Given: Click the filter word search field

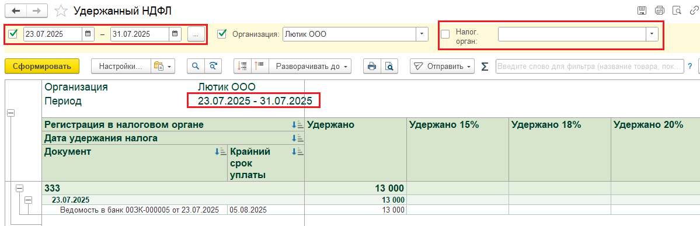Looking at the screenshot, I should (590, 66).
